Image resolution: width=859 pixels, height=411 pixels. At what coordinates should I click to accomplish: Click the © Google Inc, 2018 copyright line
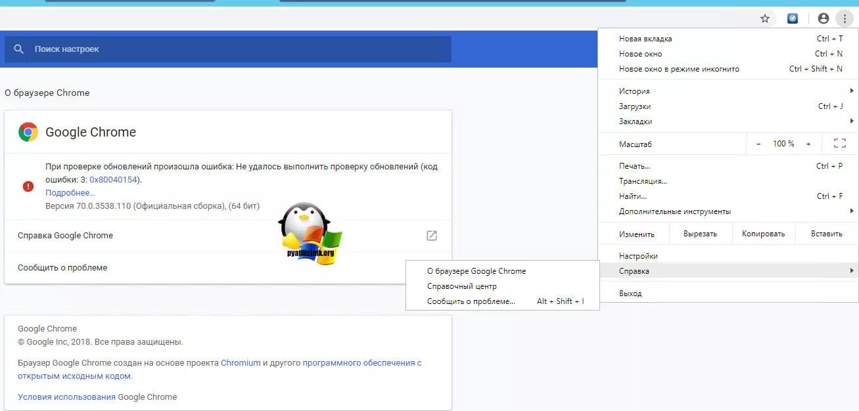pyautogui.click(x=101, y=342)
